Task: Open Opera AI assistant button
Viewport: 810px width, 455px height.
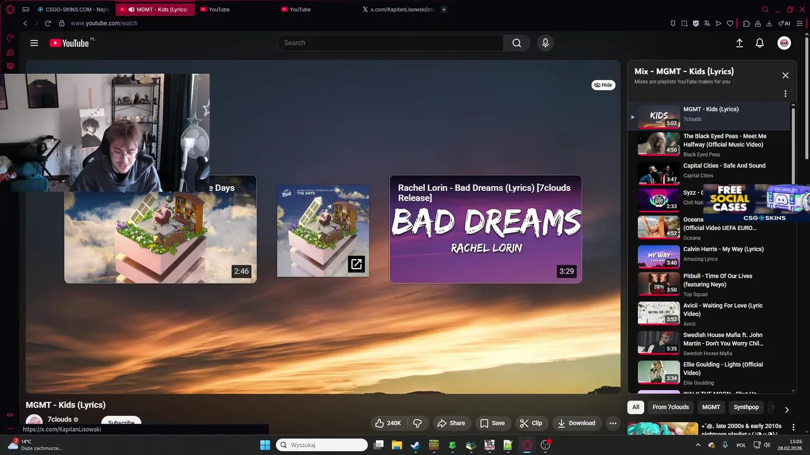Action: click(x=784, y=23)
